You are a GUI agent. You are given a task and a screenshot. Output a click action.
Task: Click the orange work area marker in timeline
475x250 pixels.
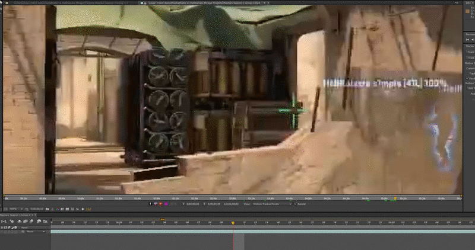[163, 219]
